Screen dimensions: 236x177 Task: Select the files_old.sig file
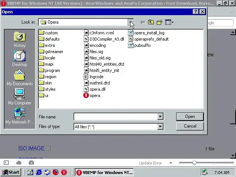tap(97, 58)
